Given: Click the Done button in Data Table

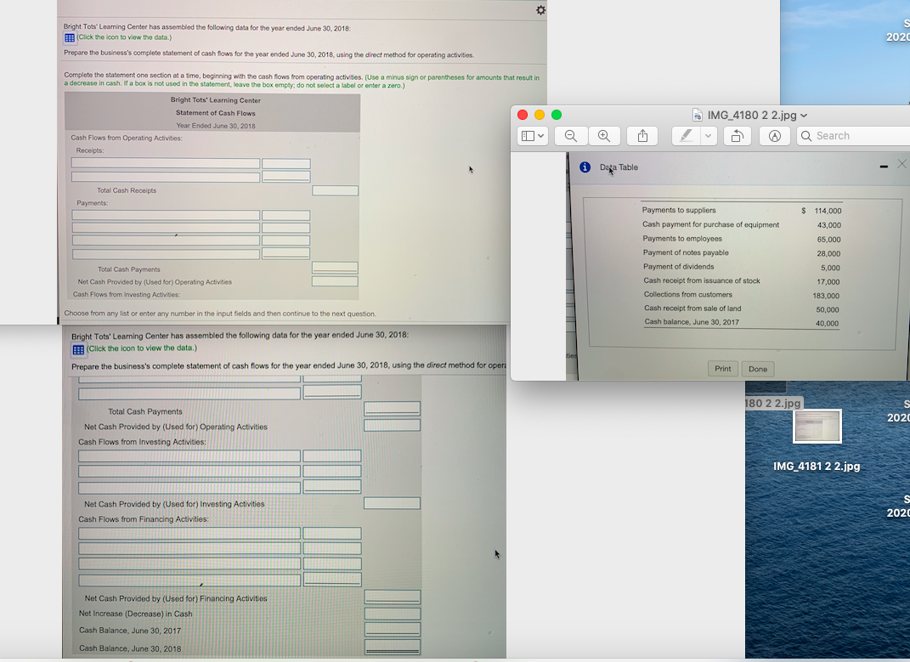Looking at the screenshot, I should click(x=757, y=369).
